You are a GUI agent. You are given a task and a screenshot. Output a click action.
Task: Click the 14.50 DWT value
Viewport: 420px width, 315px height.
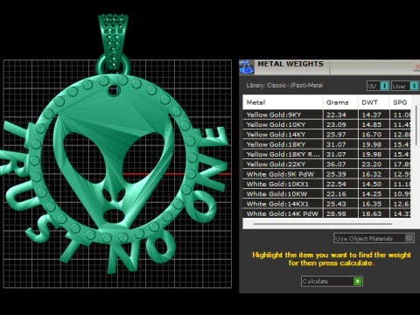click(x=372, y=184)
